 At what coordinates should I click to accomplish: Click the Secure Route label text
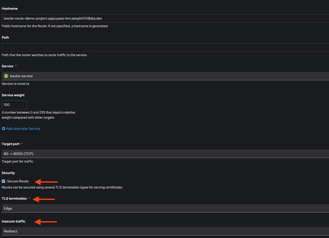point(18,181)
